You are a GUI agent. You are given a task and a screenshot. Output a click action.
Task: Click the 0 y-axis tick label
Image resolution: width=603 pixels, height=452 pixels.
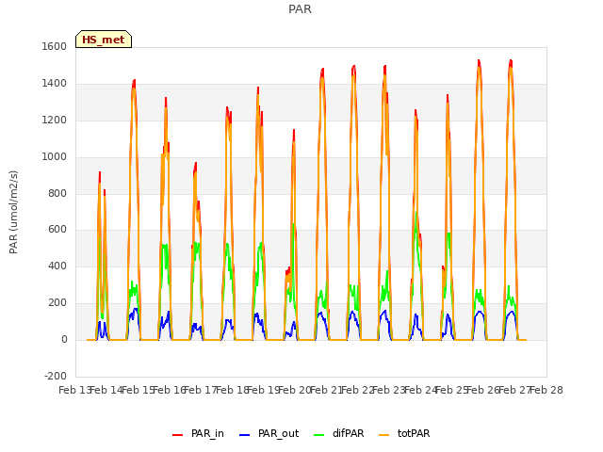pos(64,339)
